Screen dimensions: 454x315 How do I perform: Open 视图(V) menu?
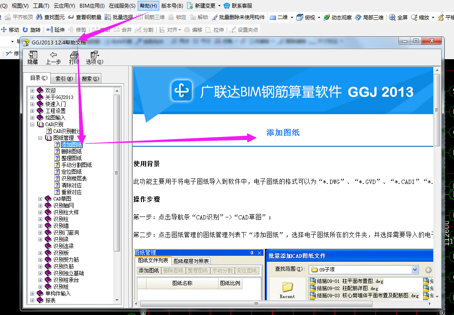click(x=20, y=6)
